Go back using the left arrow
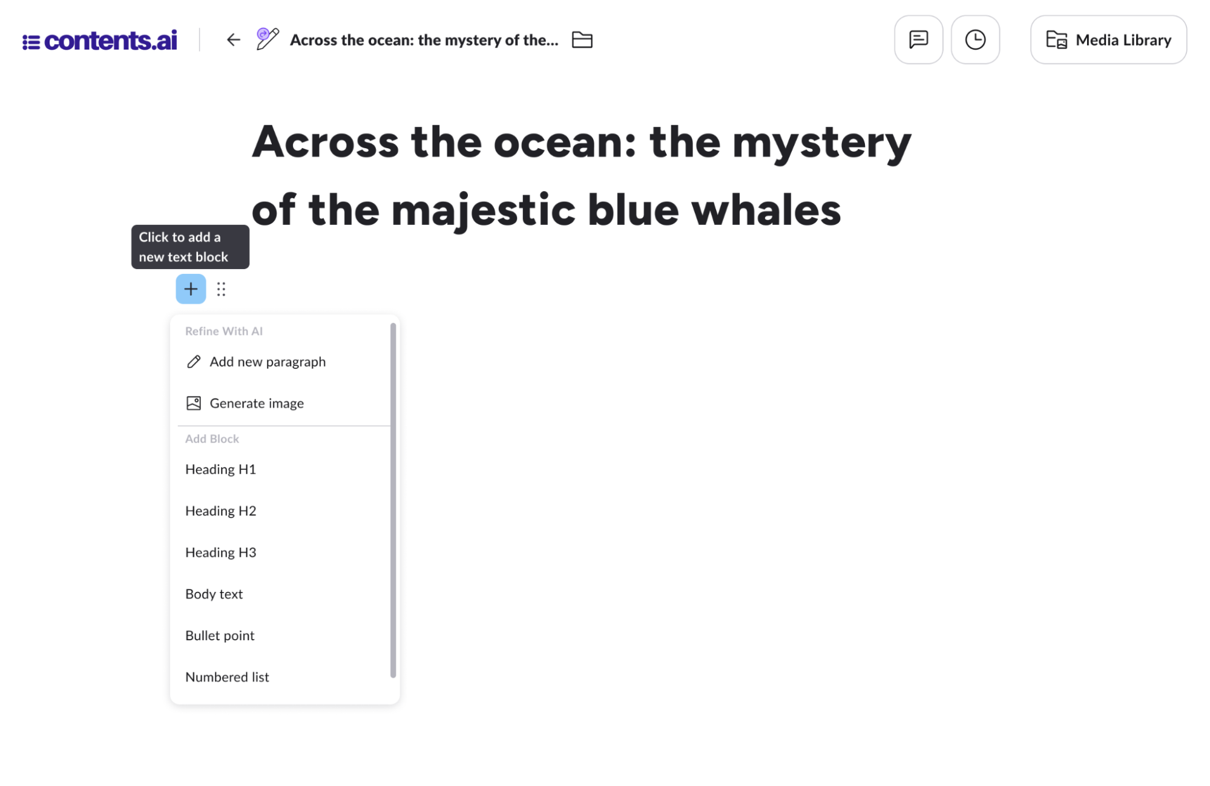The image size is (1210, 786). coord(233,40)
